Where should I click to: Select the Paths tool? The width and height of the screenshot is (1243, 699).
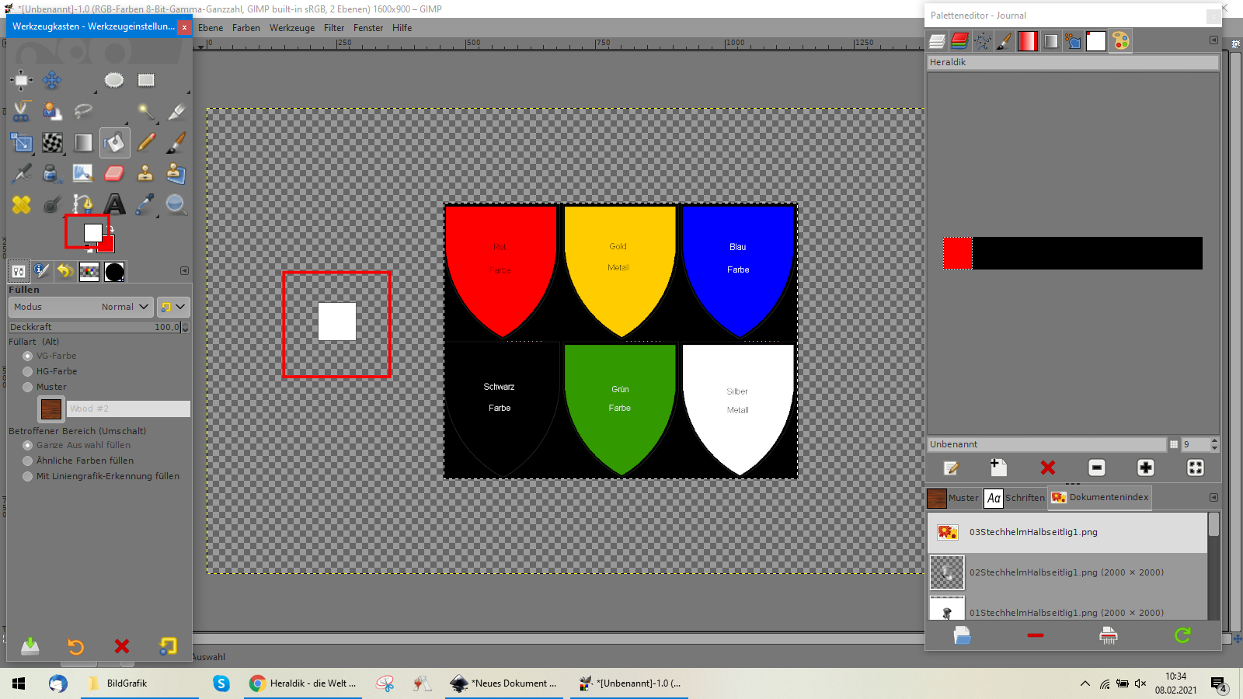pyautogui.click(x=83, y=204)
